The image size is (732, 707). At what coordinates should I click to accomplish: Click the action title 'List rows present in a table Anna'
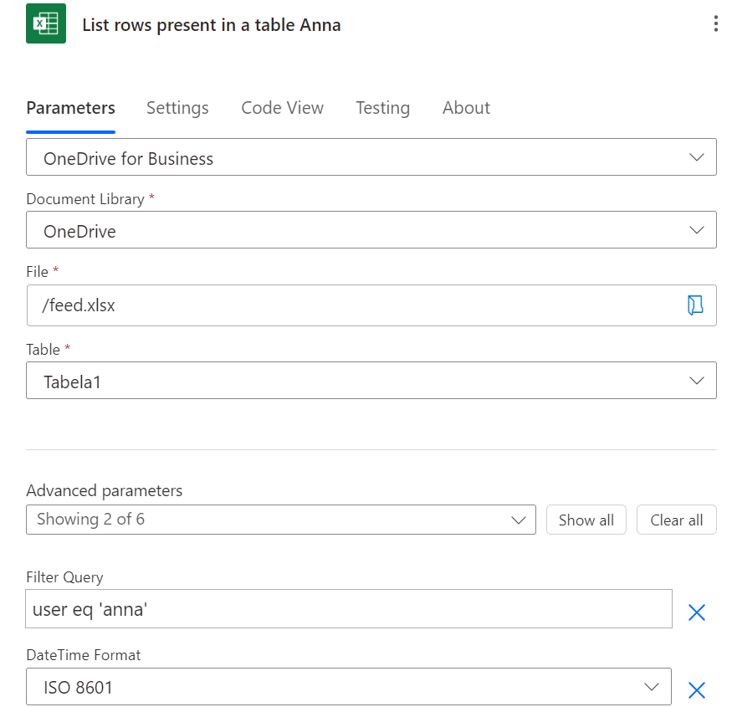pyautogui.click(x=212, y=25)
